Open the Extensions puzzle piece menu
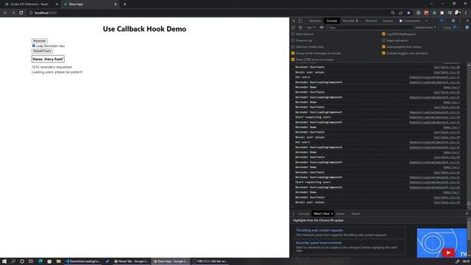The image size is (471, 265). tap(442, 13)
